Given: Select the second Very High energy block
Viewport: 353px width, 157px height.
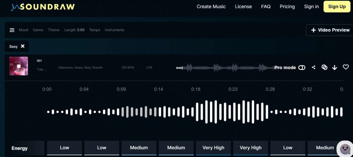Looking at the screenshot, I should click(251, 148).
